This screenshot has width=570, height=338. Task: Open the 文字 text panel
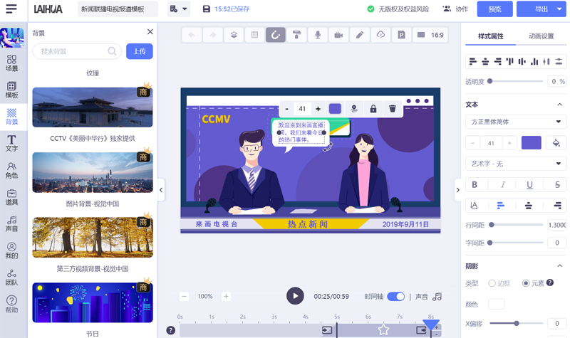coord(11,143)
